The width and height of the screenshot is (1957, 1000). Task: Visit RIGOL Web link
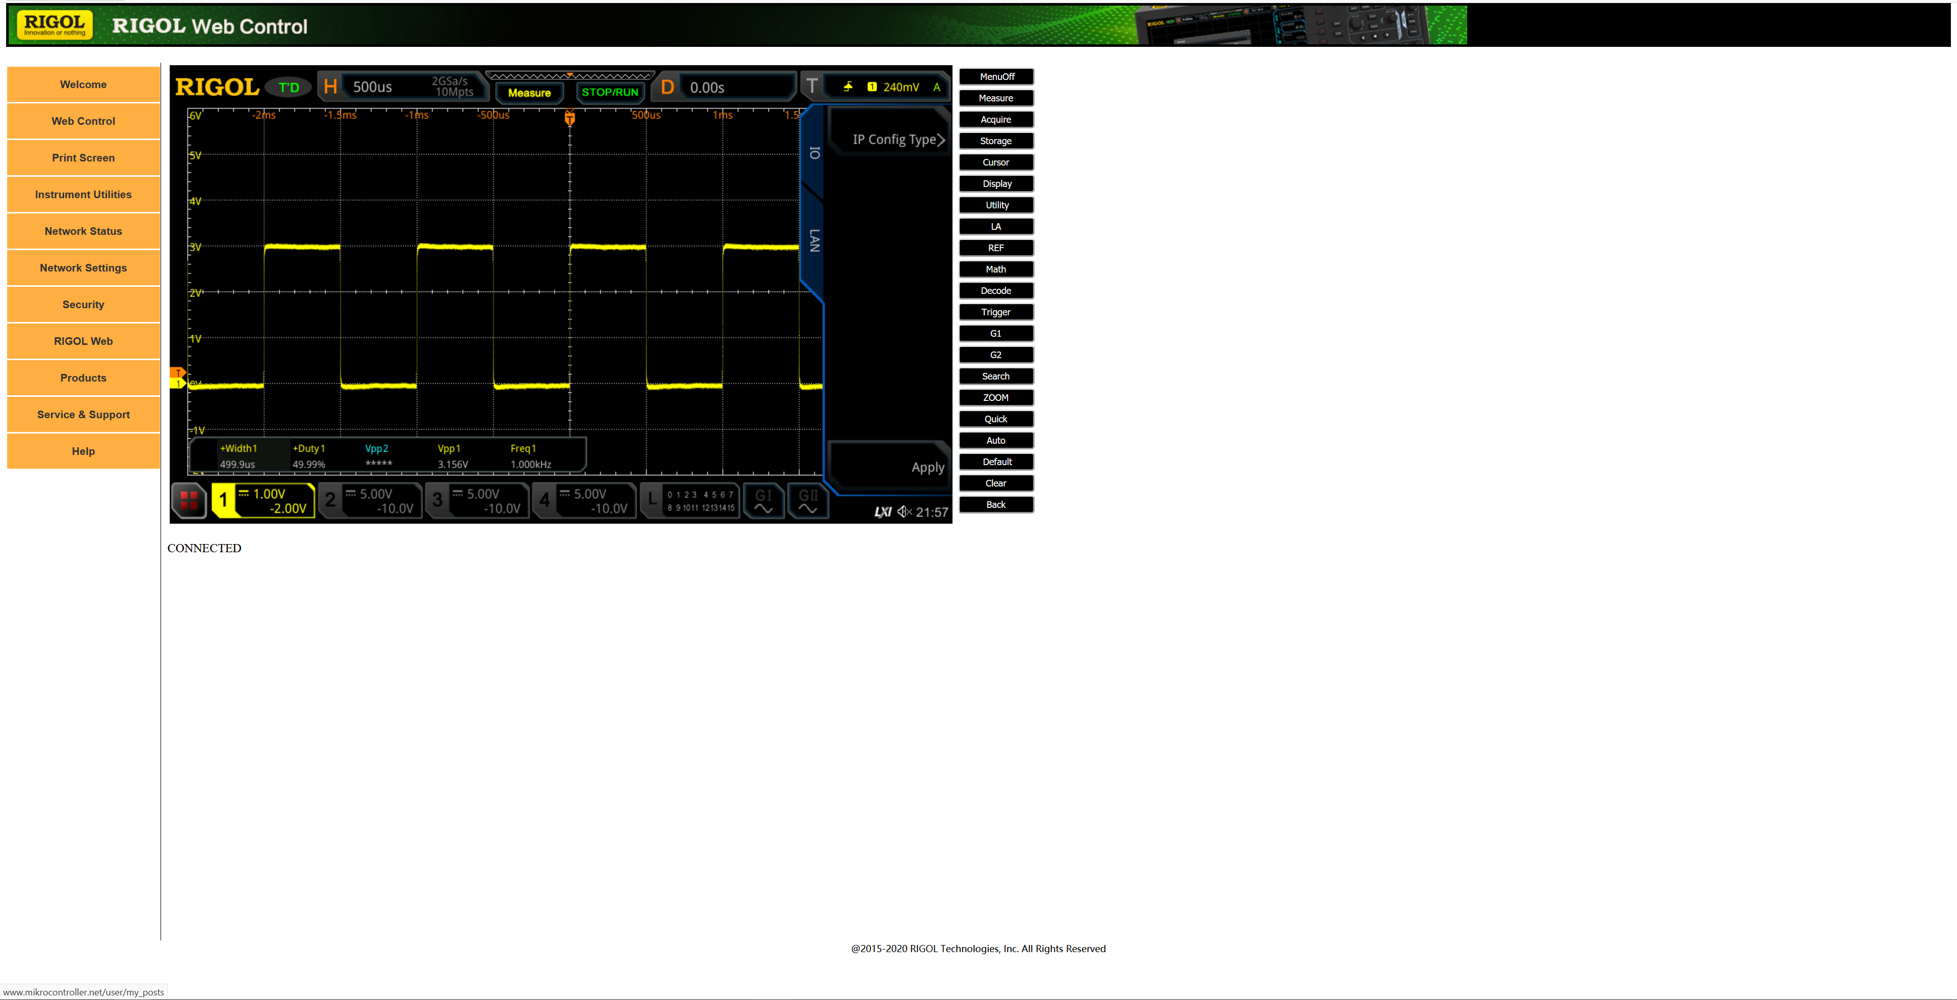click(x=84, y=341)
